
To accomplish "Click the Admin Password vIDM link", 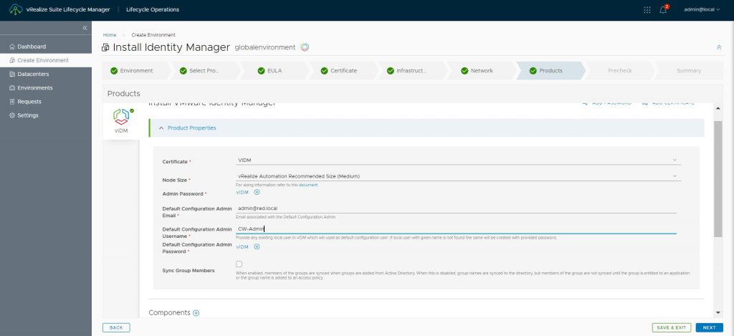I will click(x=242, y=192).
